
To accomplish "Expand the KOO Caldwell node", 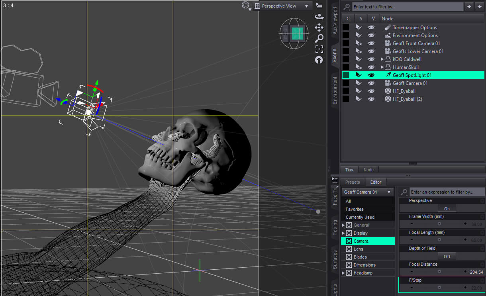I will click(x=382, y=59).
